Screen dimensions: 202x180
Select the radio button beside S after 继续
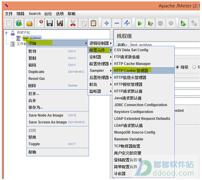tap(194, 67)
